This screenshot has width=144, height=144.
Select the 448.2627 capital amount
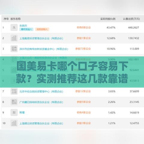[133, 28]
